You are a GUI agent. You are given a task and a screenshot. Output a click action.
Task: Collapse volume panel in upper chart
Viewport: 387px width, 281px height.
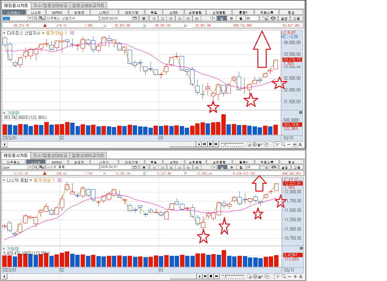[x=301, y=112]
